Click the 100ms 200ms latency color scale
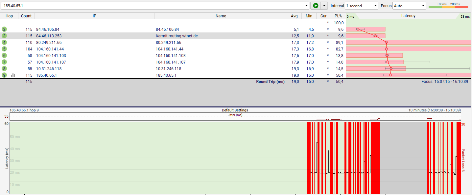 pos(448,5)
